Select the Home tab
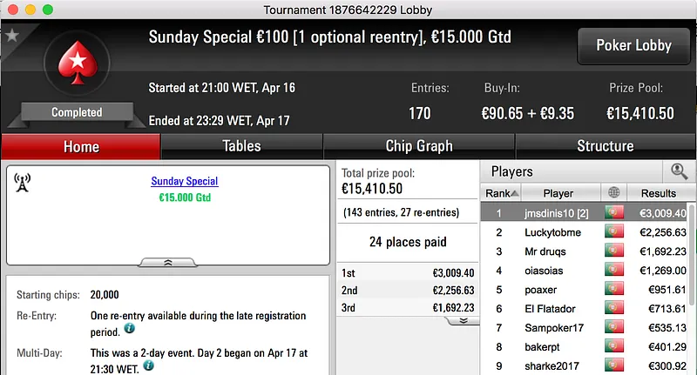The image size is (697, 375). (x=81, y=146)
